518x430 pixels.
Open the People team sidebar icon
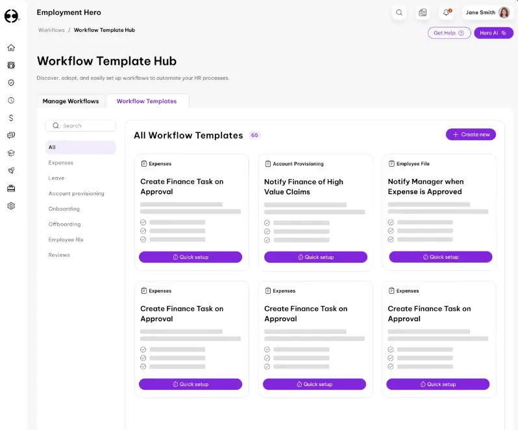(11, 65)
